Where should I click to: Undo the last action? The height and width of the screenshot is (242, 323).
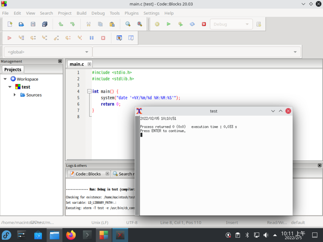click(x=61, y=24)
